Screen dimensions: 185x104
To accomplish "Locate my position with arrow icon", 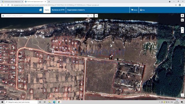I will (182, 95).
